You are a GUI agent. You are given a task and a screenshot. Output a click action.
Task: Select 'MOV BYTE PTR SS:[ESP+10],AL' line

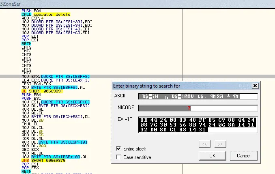(x=54, y=157)
